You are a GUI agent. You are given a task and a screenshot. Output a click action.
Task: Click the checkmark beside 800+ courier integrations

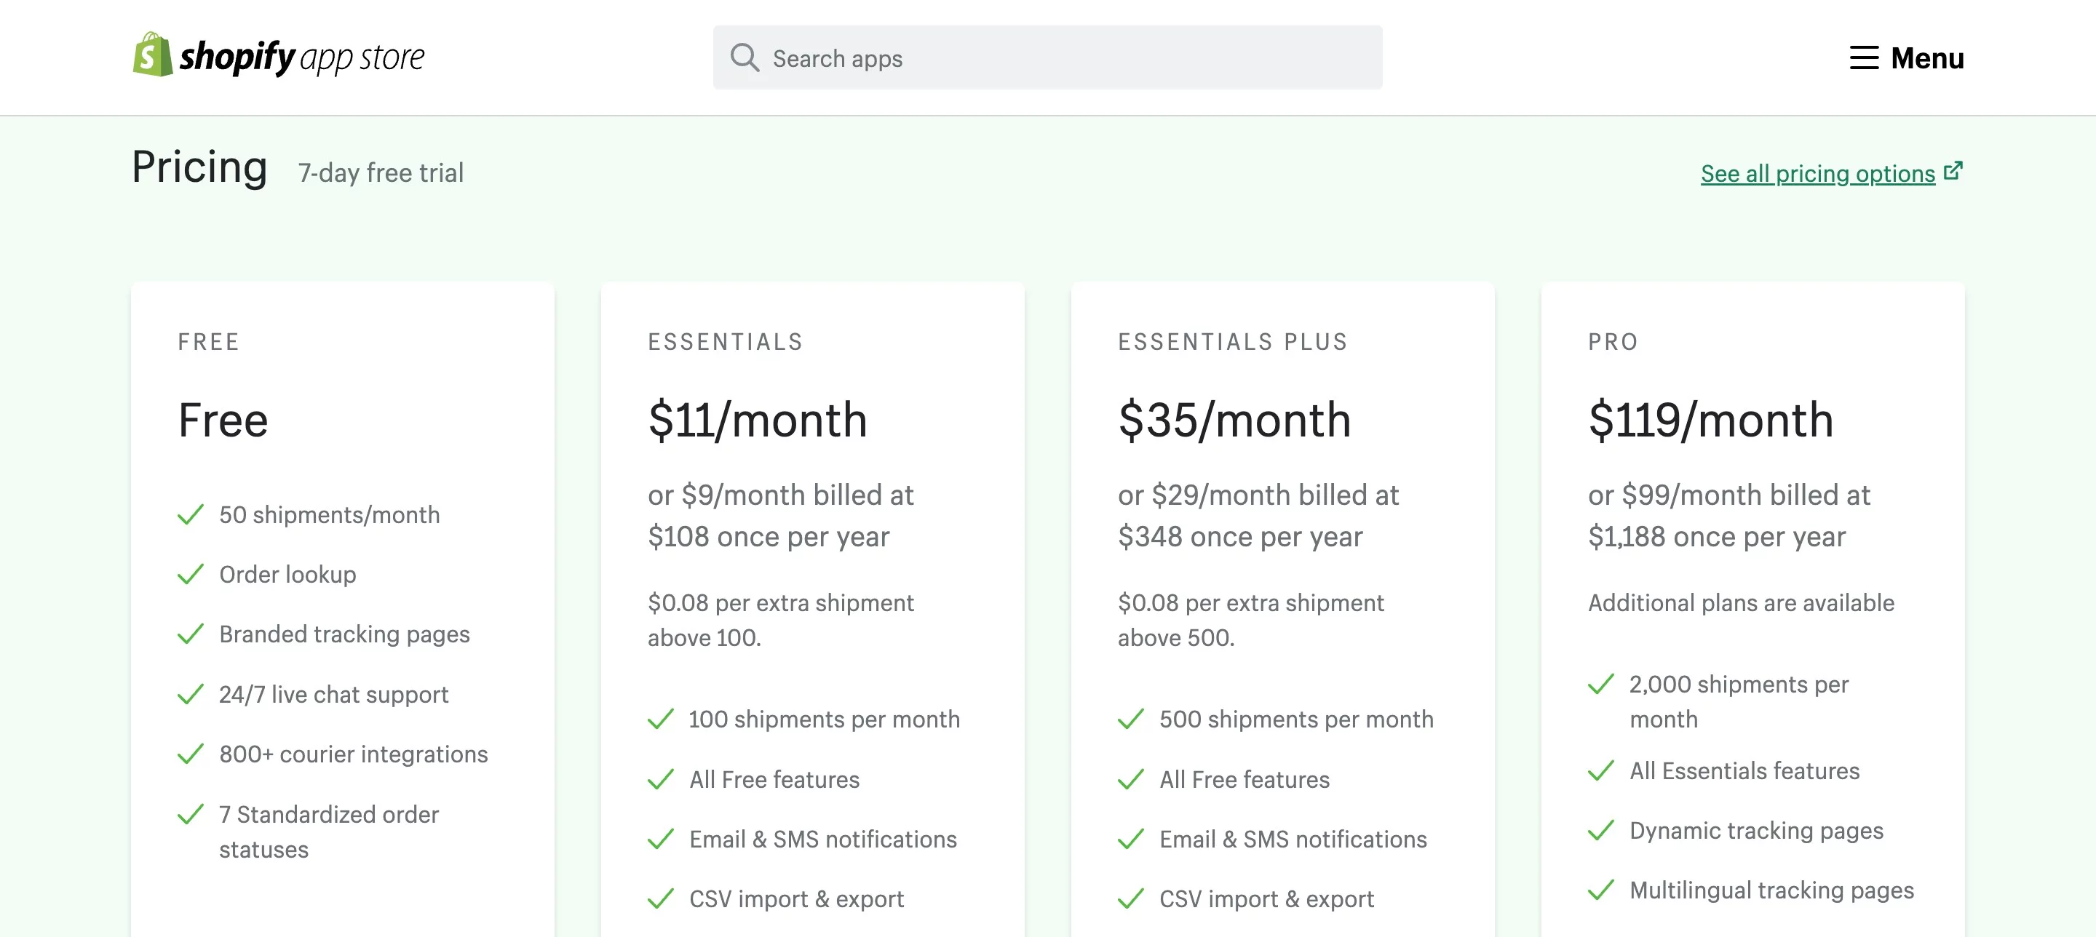click(x=189, y=754)
